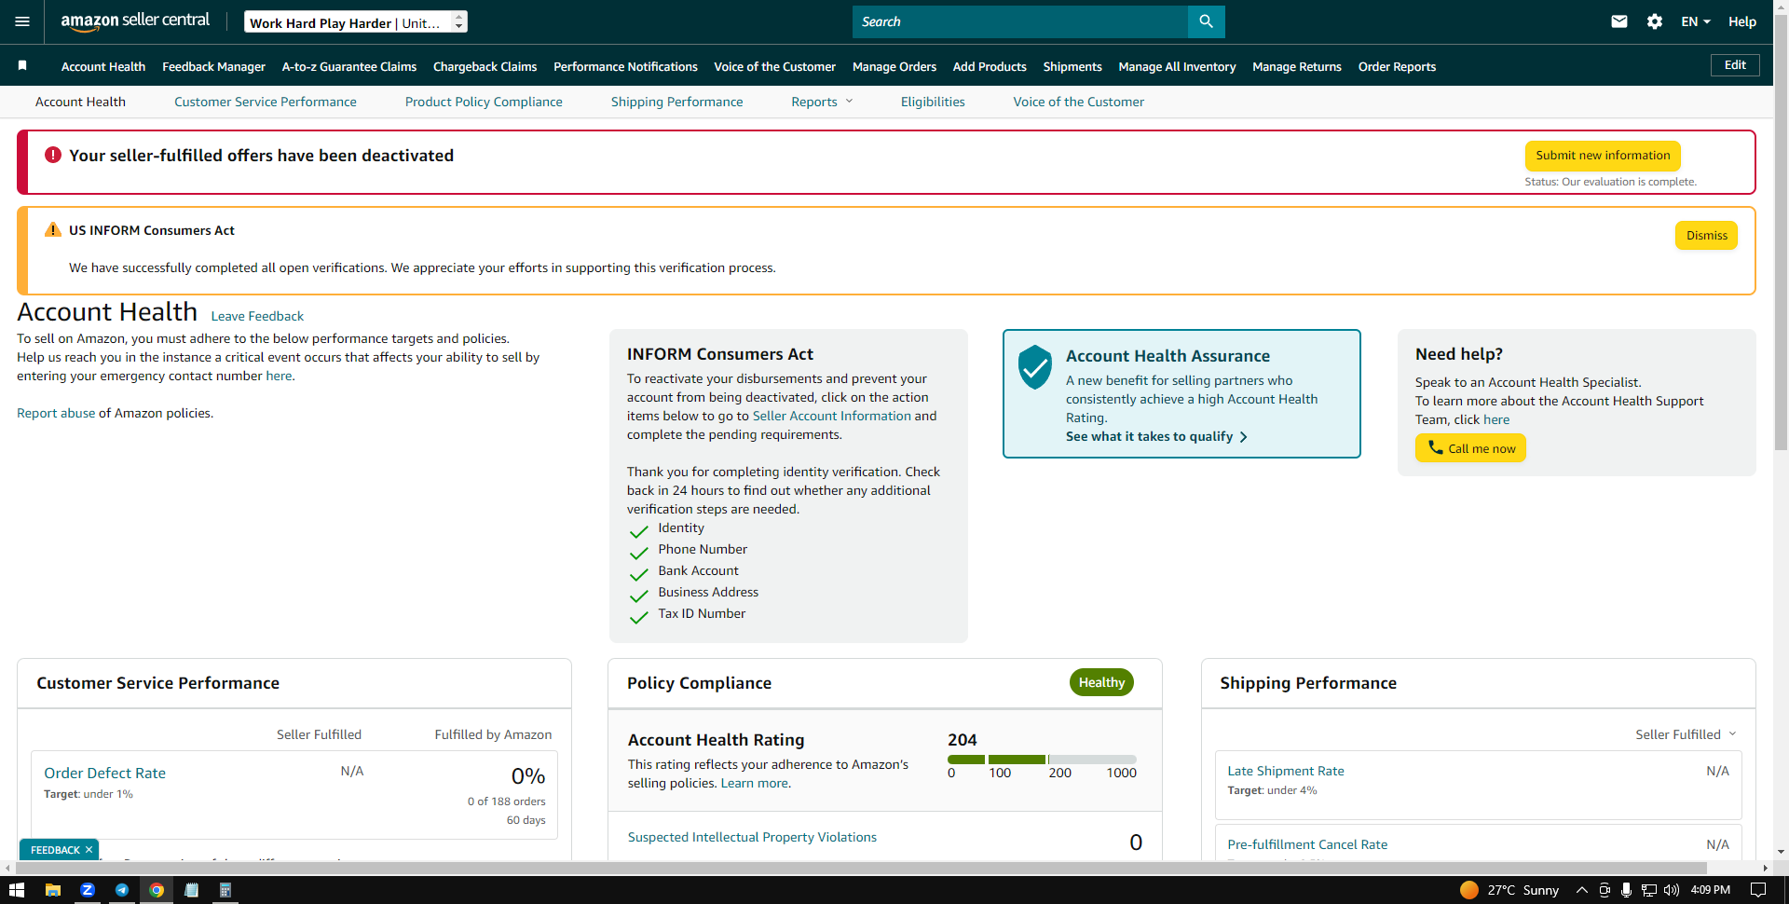Screen dimensions: 1789x904
Task: Open the Learn more rating link
Action: [754, 783]
